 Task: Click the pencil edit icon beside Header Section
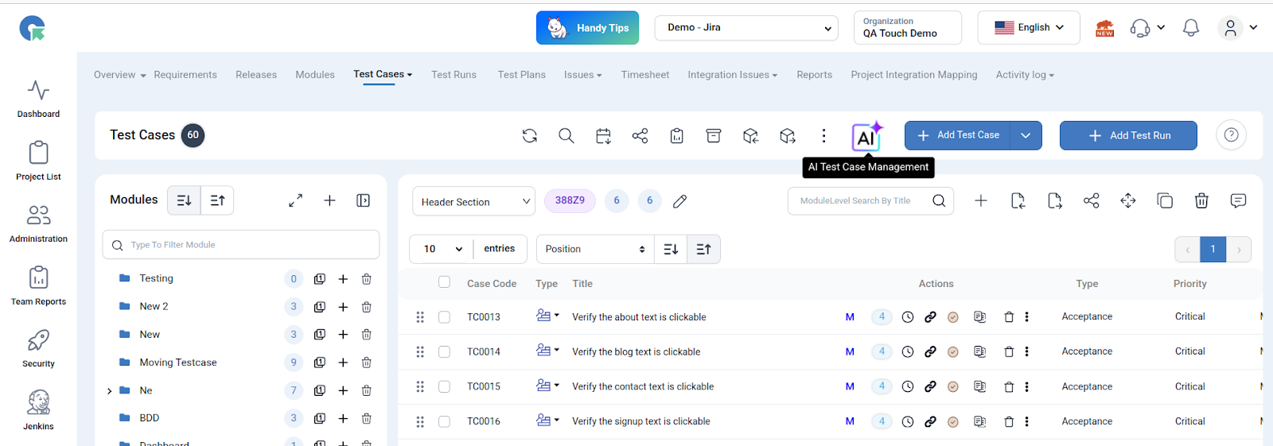tap(679, 202)
